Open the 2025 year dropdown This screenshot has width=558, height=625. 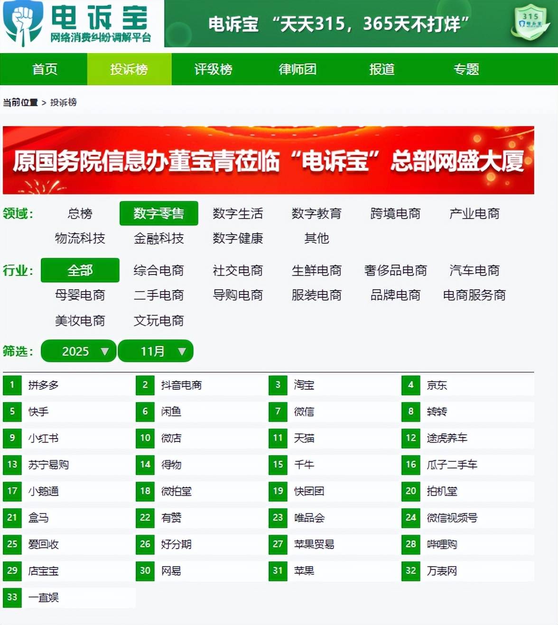pos(79,351)
